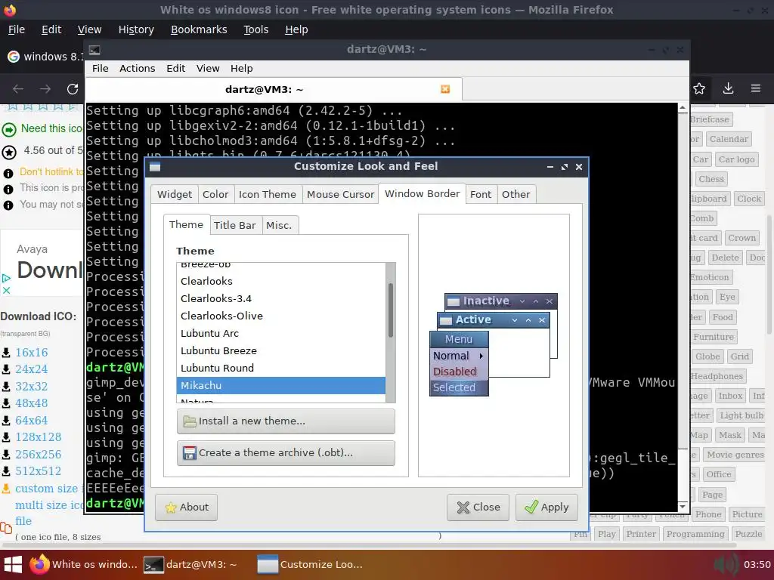This screenshot has width=774, height=580.
Task: Select Clearlooks-Olive theme
Action: [x=281, y=316]
